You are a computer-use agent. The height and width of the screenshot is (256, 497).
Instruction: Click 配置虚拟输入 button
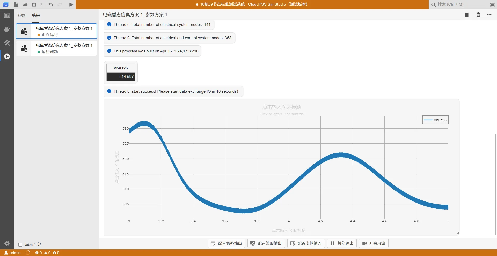coord(306,243)
